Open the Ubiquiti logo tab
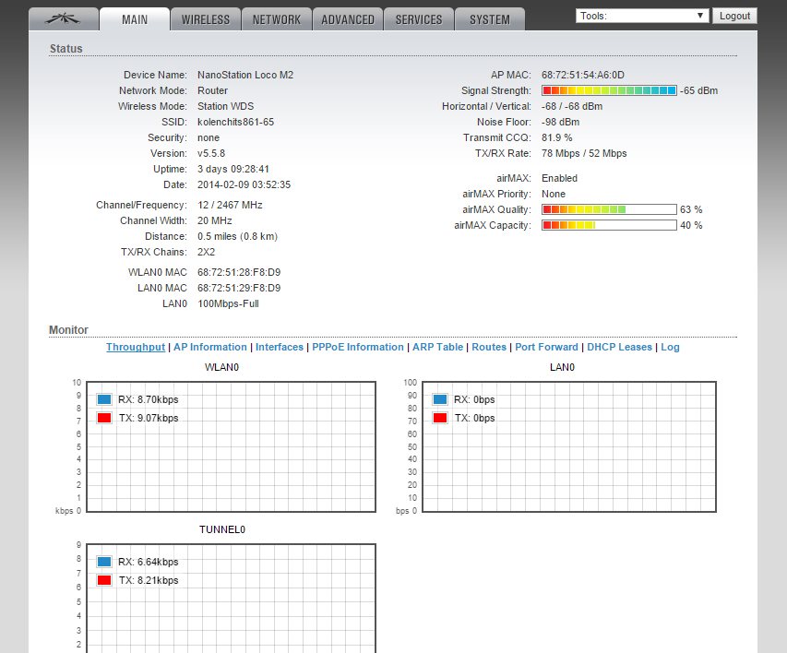Image resolution: width=787 pixels, height=653 pixels. (64, 19)
